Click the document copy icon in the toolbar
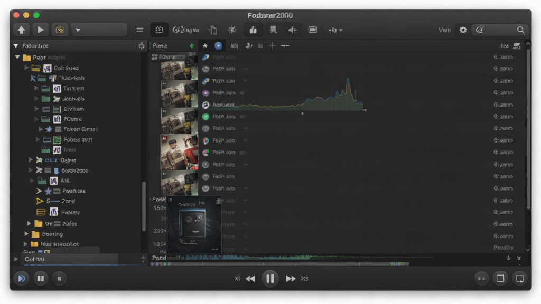Screen dimensions: 541x304 pos(213,30)
